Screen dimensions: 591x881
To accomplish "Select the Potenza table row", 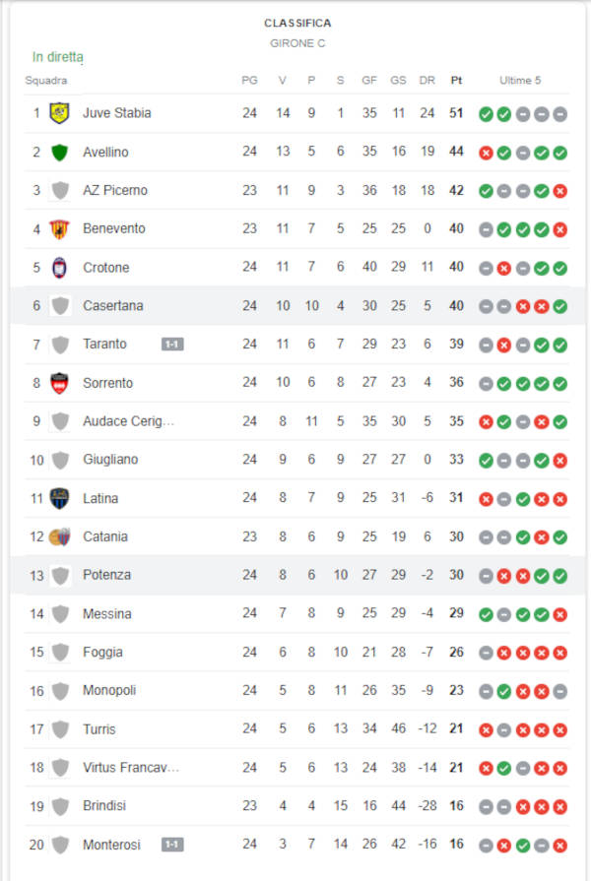I will pos(295,575).
